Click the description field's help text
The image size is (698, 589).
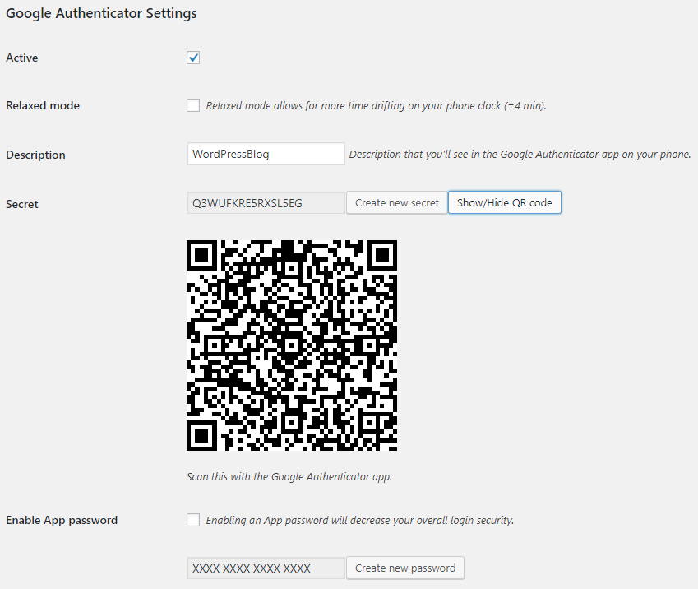520,155
